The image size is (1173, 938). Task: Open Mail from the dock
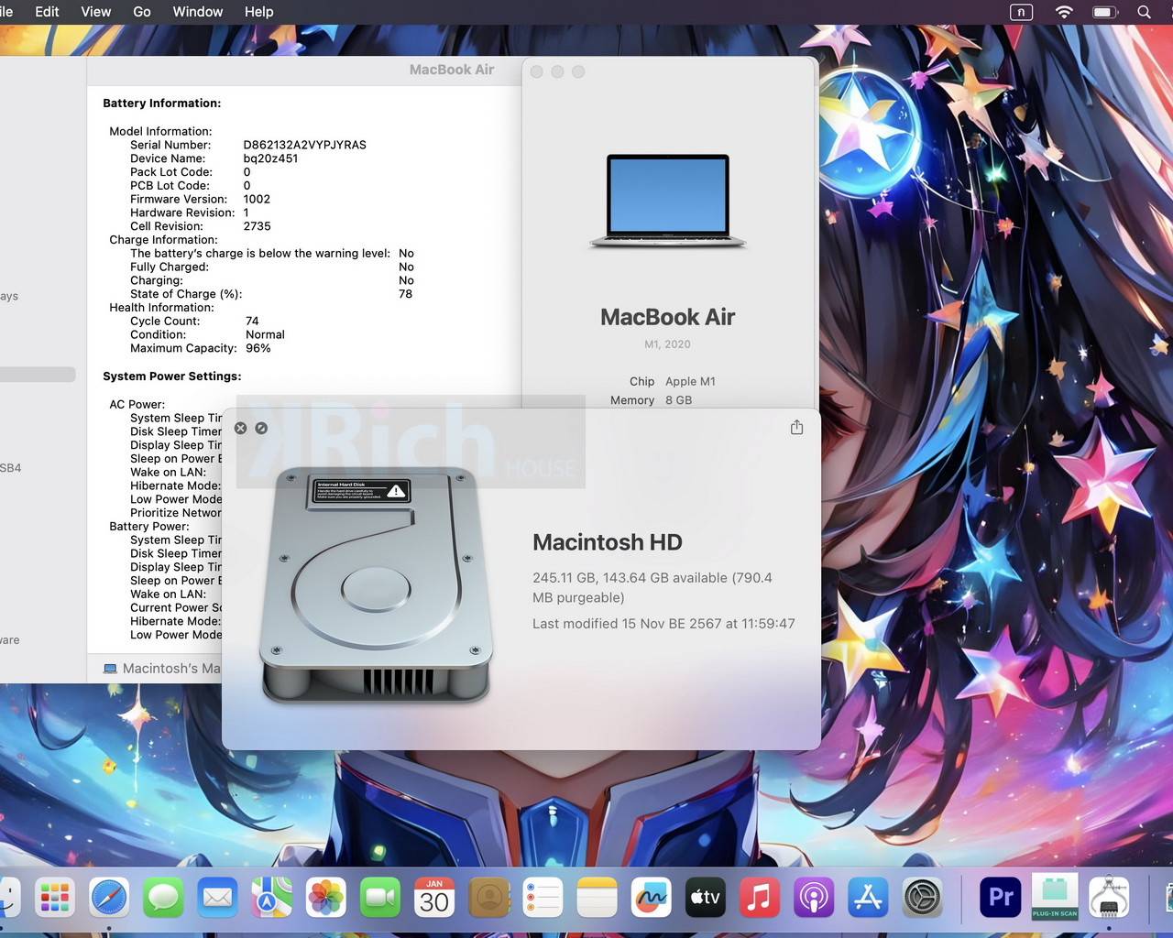tap(217, 898)
